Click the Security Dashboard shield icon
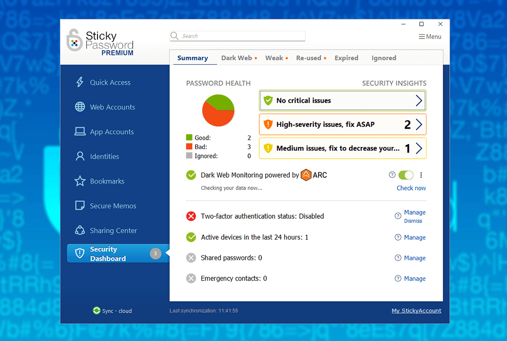507x341 pixels. coord(80,253)
